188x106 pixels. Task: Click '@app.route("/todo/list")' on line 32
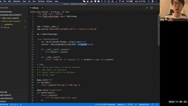pos(49,90)
